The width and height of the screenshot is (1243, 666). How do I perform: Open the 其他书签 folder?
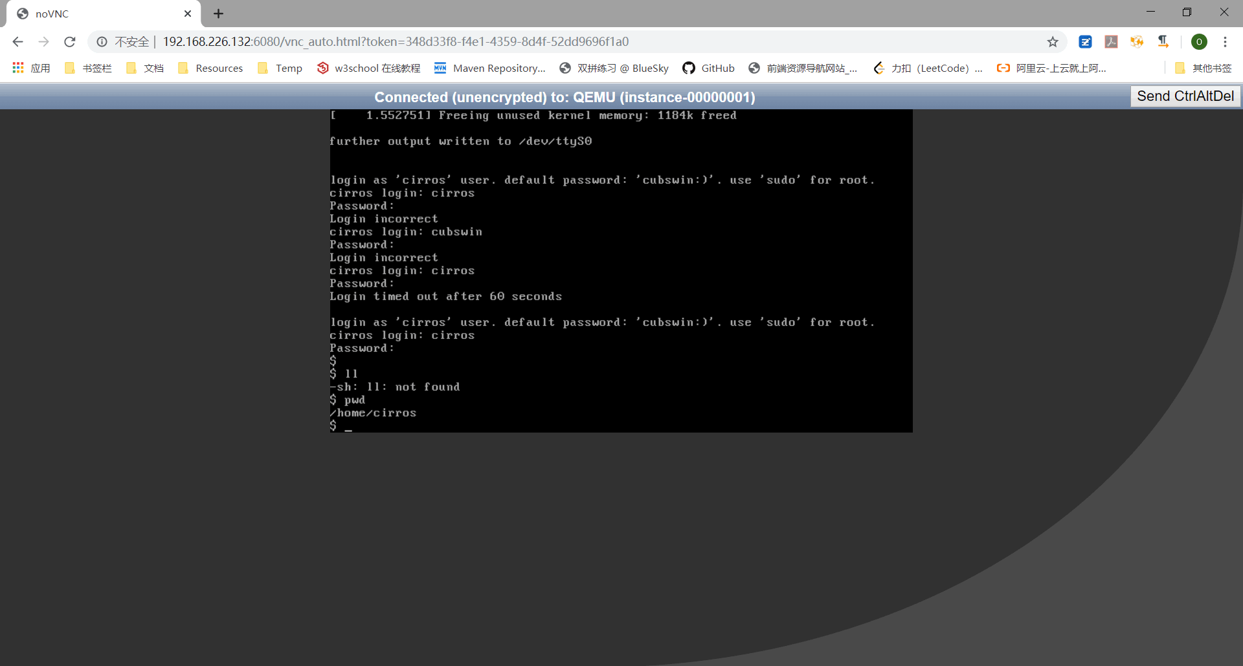(1203, 68)
